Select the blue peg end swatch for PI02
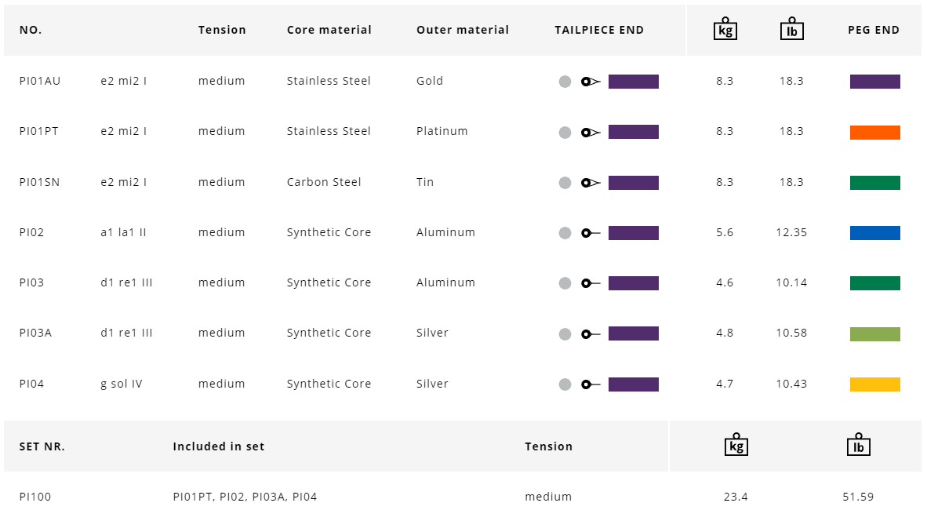 (x=874, y=233)
